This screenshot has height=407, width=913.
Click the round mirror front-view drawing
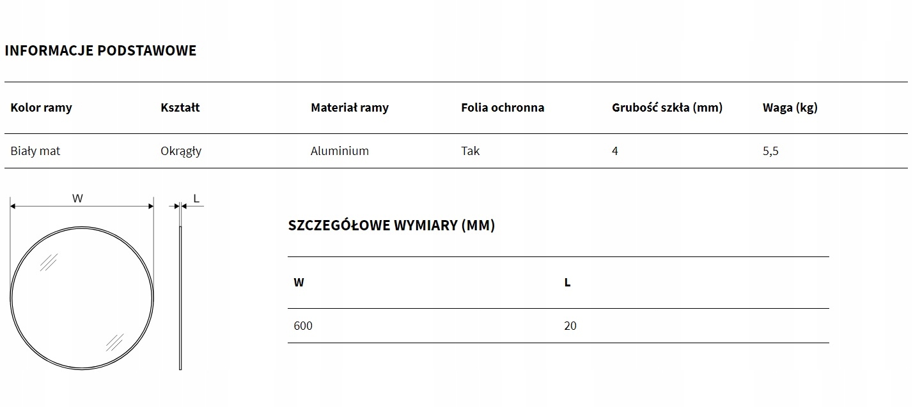[x=82, y=298]
